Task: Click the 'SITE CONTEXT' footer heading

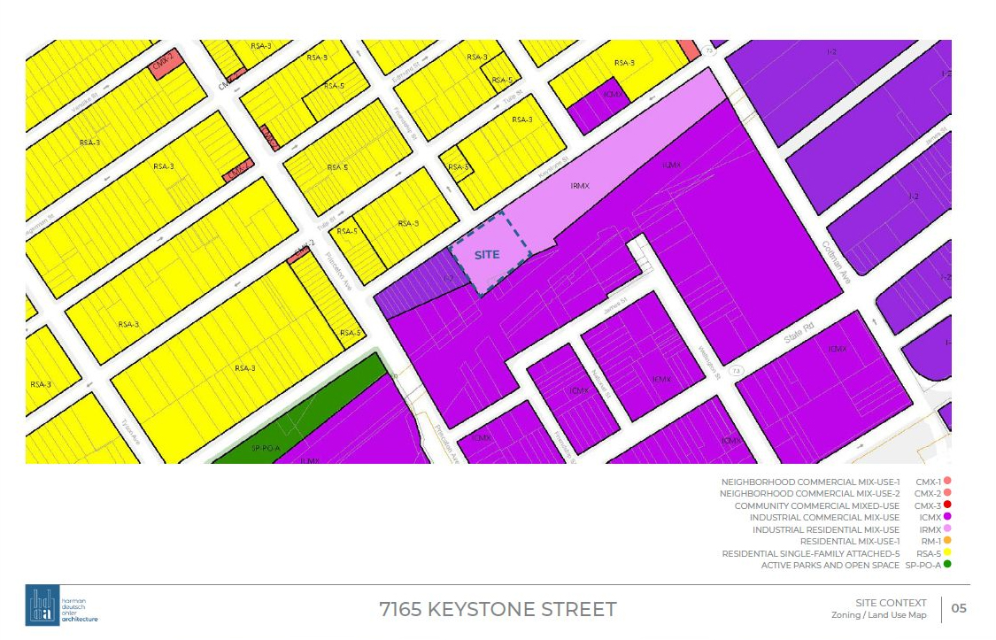Action: point(891,603)
